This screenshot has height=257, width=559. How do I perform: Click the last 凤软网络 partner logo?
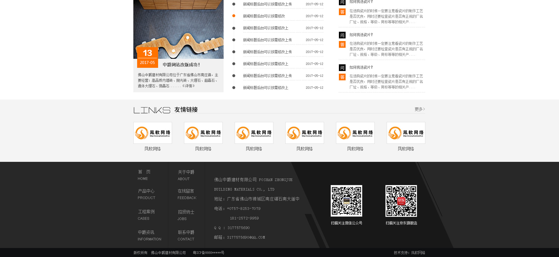(x=406, y=133)
